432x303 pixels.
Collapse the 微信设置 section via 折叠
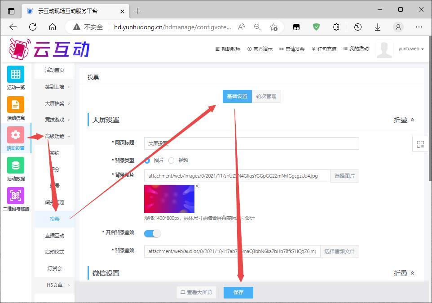click(x=404, y=273)
